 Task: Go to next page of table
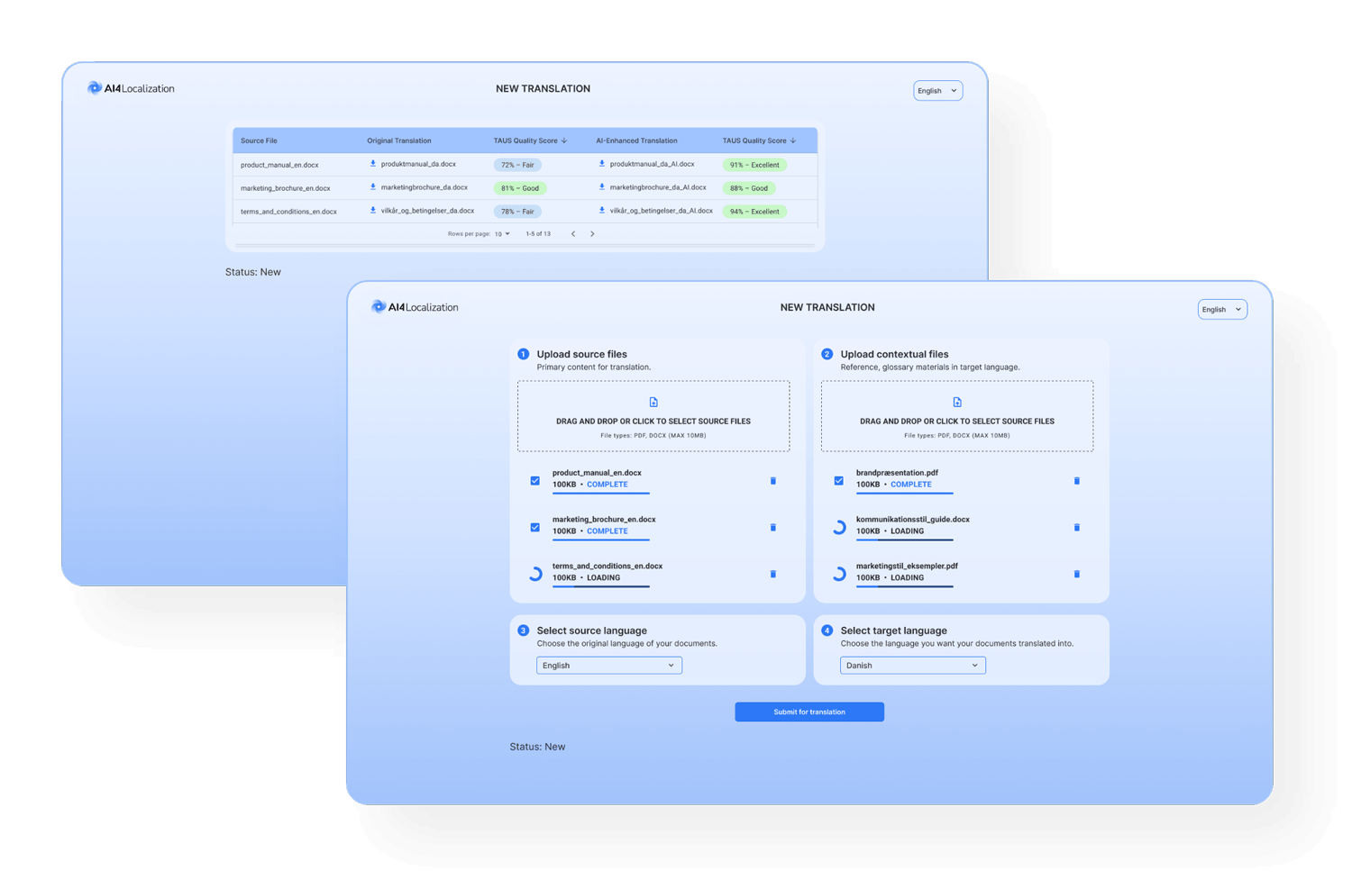(x=592, y=234)
